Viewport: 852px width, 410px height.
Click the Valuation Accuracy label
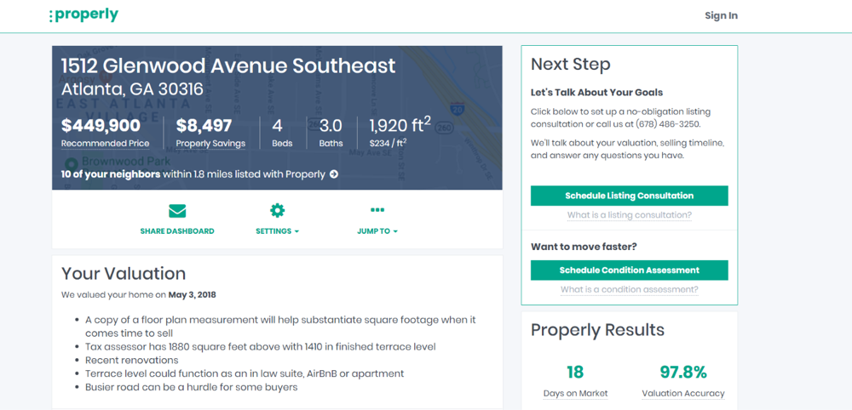tap(683, 393)
